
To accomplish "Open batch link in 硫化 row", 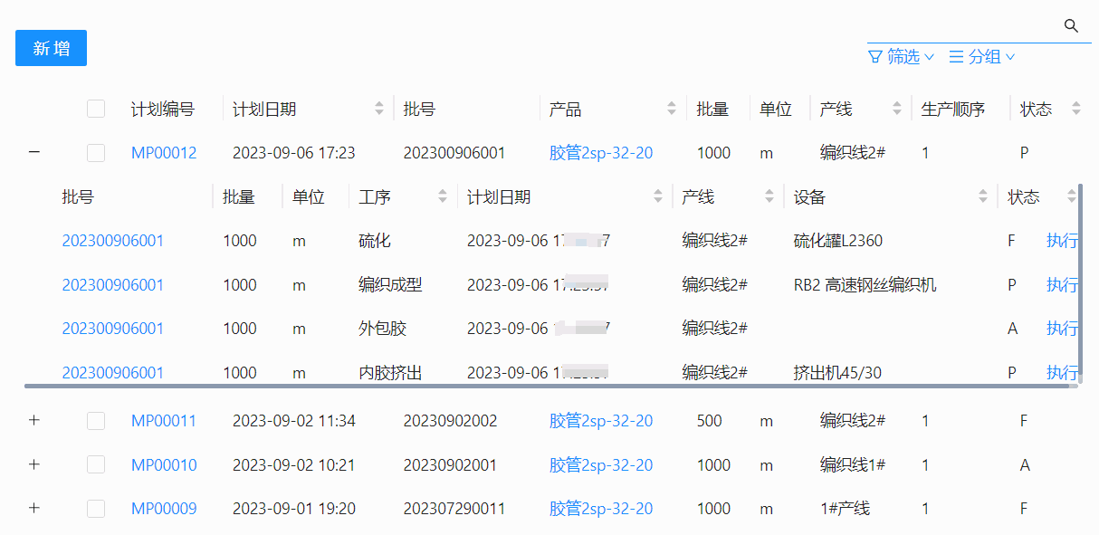I will coord(113,241).
